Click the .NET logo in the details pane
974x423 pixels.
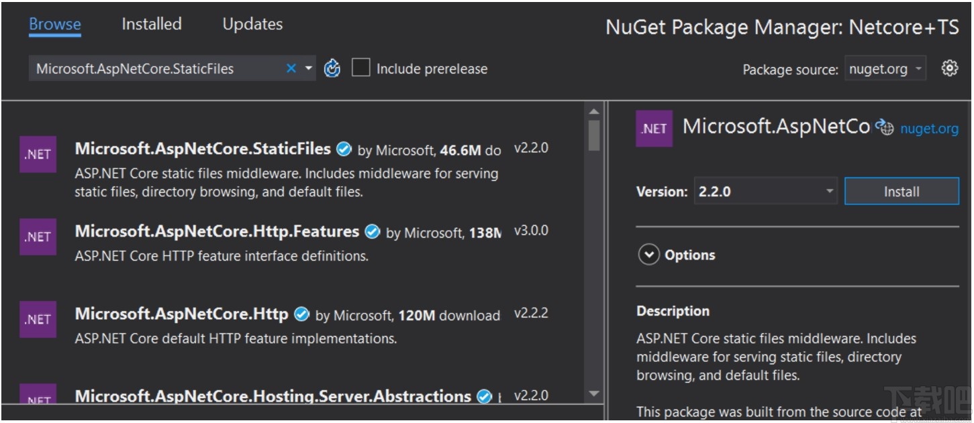tap(654, 128)
